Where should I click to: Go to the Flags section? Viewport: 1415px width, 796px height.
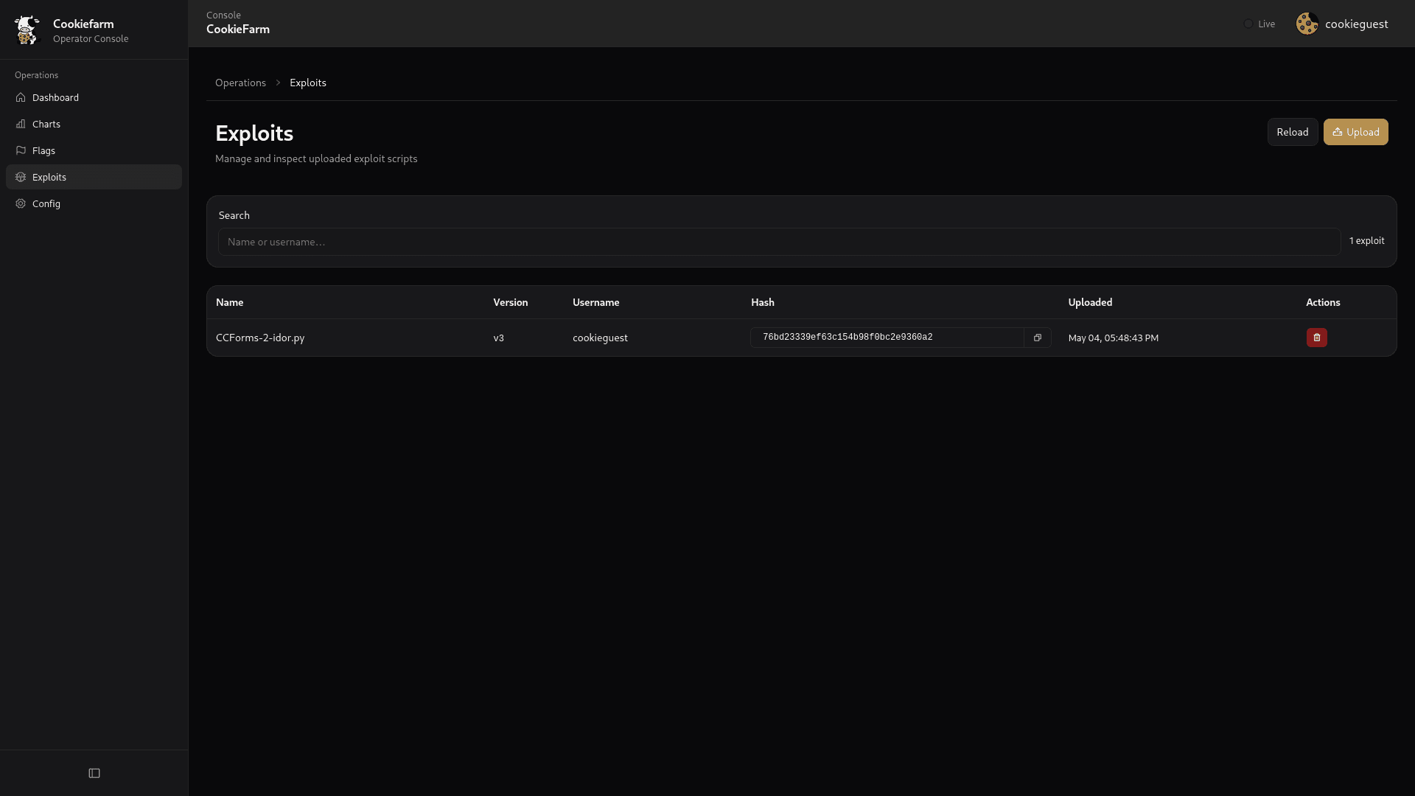click(x=94, y=150)
